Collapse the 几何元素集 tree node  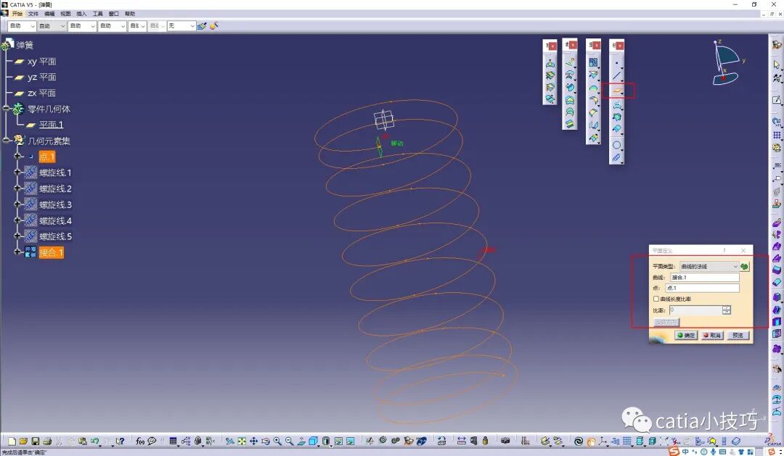(x=6, y=141)
